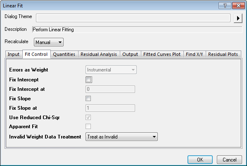Click the help question mark button
This screenshot has height=166, width=247.
(225, 6)
